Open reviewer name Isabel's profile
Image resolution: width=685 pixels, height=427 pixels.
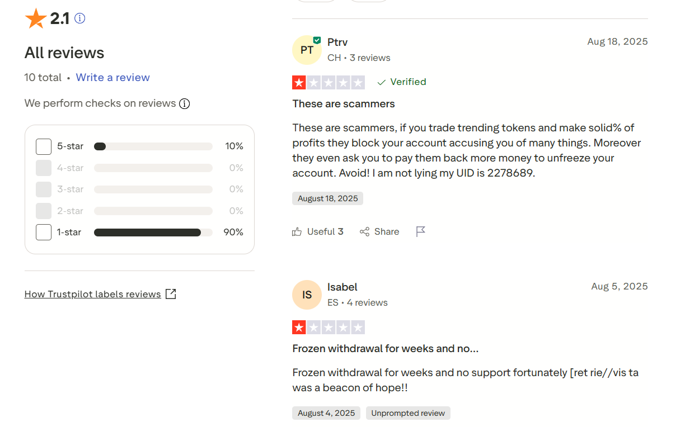[342, 287]
